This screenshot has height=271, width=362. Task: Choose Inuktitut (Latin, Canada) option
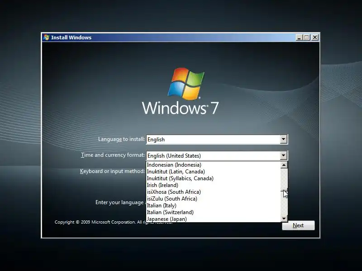[213, 172]
